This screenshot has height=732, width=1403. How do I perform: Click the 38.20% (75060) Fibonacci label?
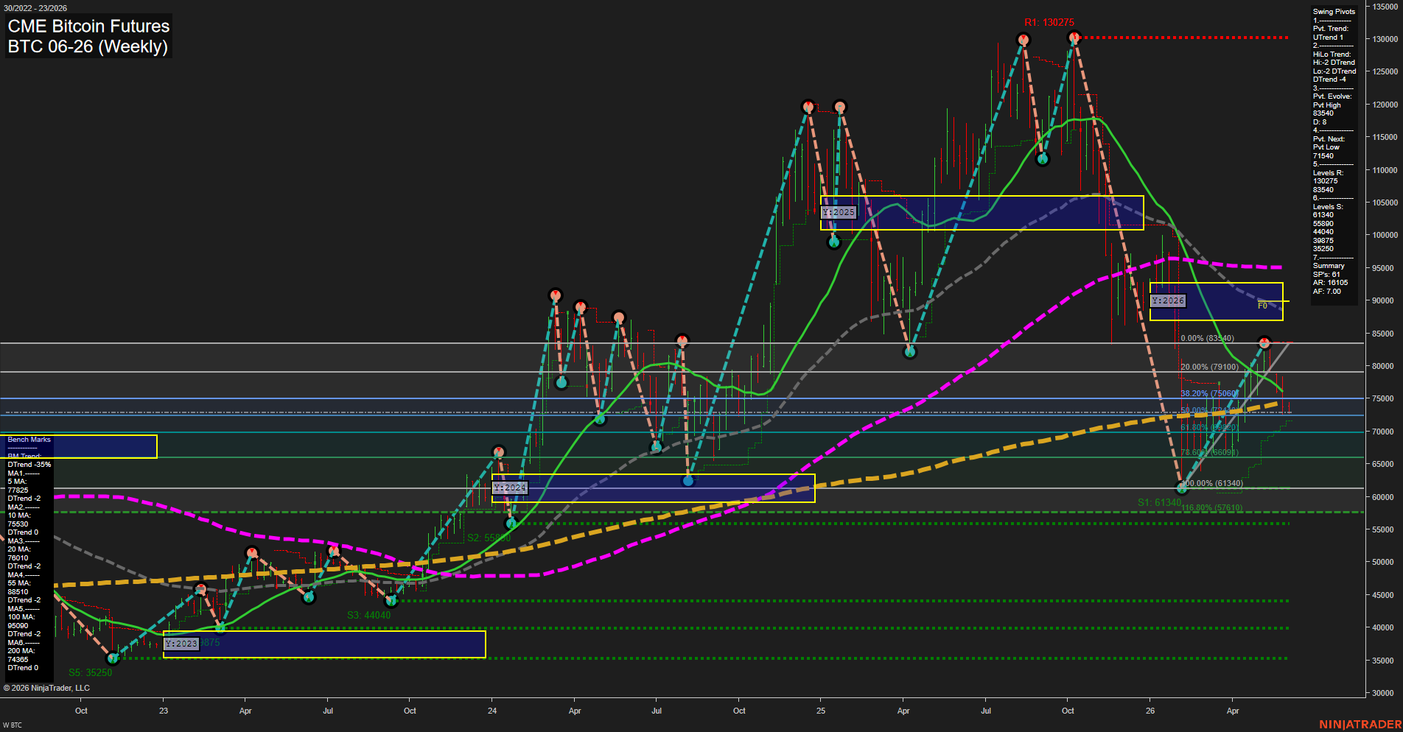point(1209,394)
